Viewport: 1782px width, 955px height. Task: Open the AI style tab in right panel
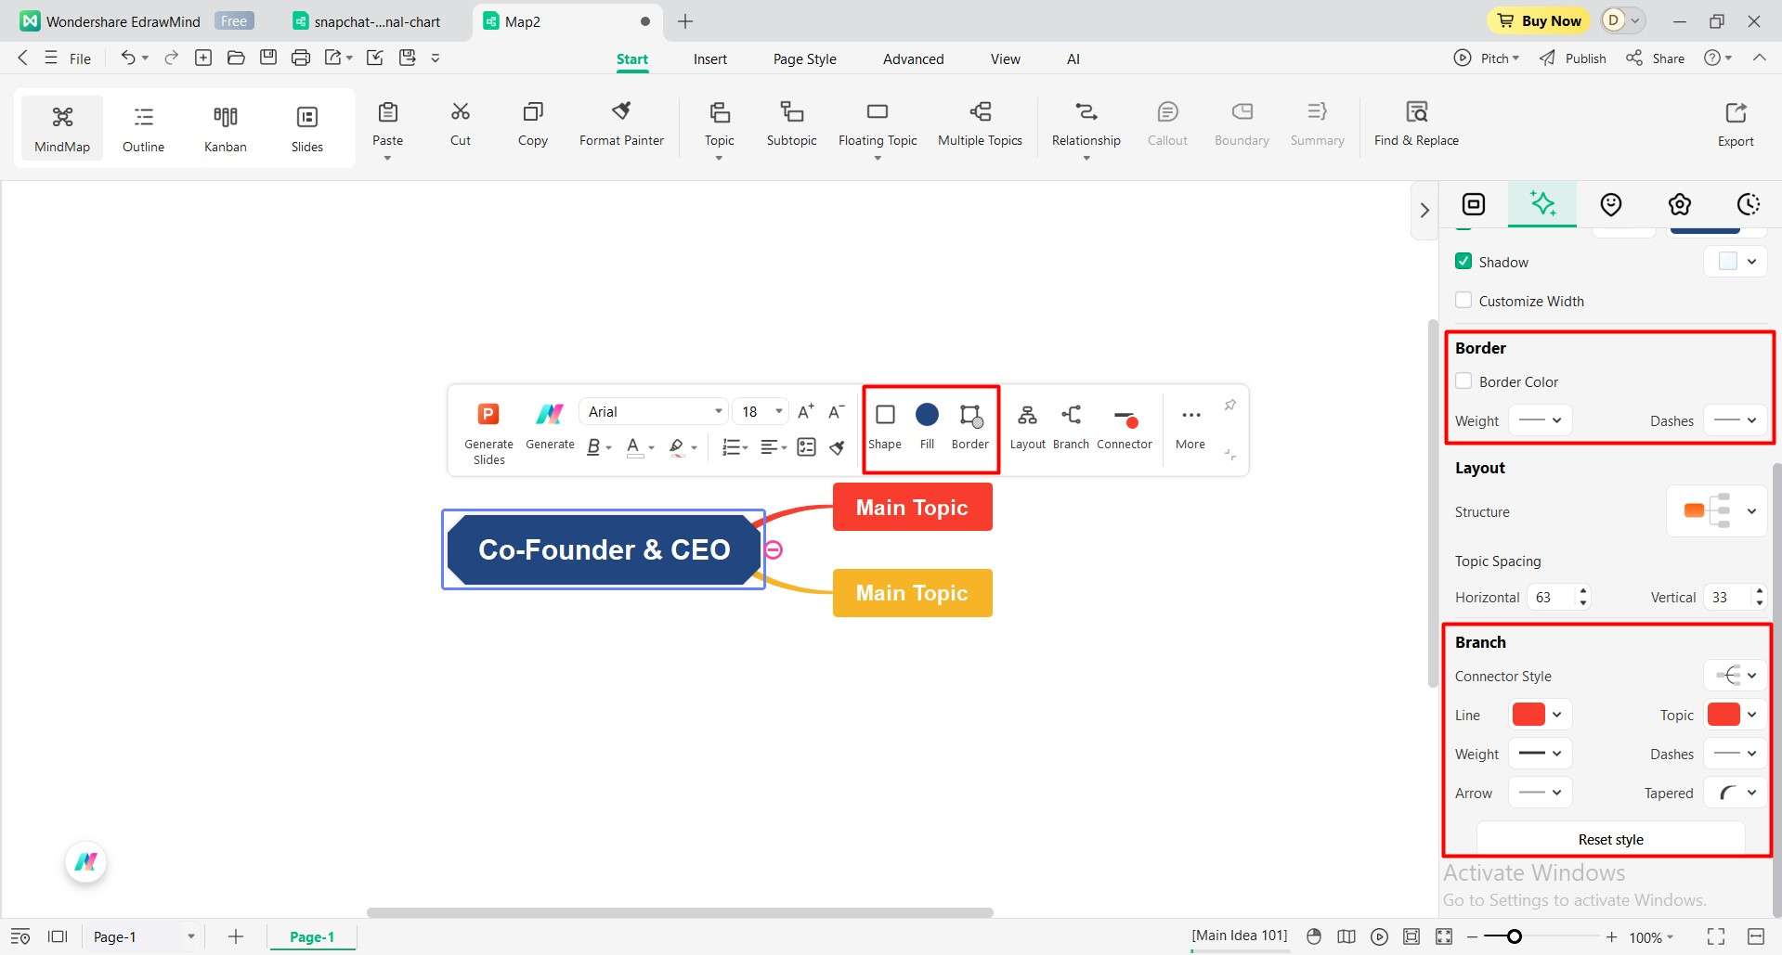[x=1542, y=204]
